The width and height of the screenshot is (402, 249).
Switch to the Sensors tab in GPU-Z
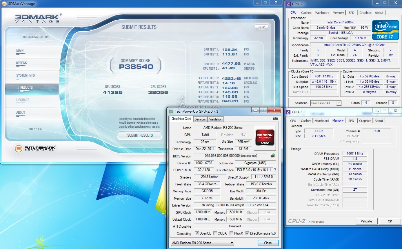pos(200,119)
